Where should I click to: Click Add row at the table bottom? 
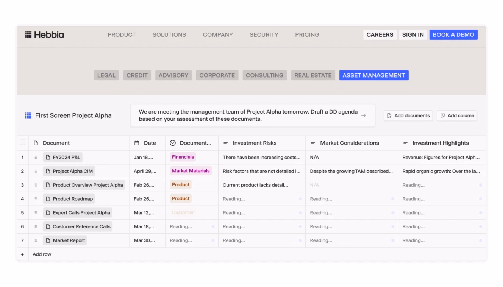(x=42, y=254)
